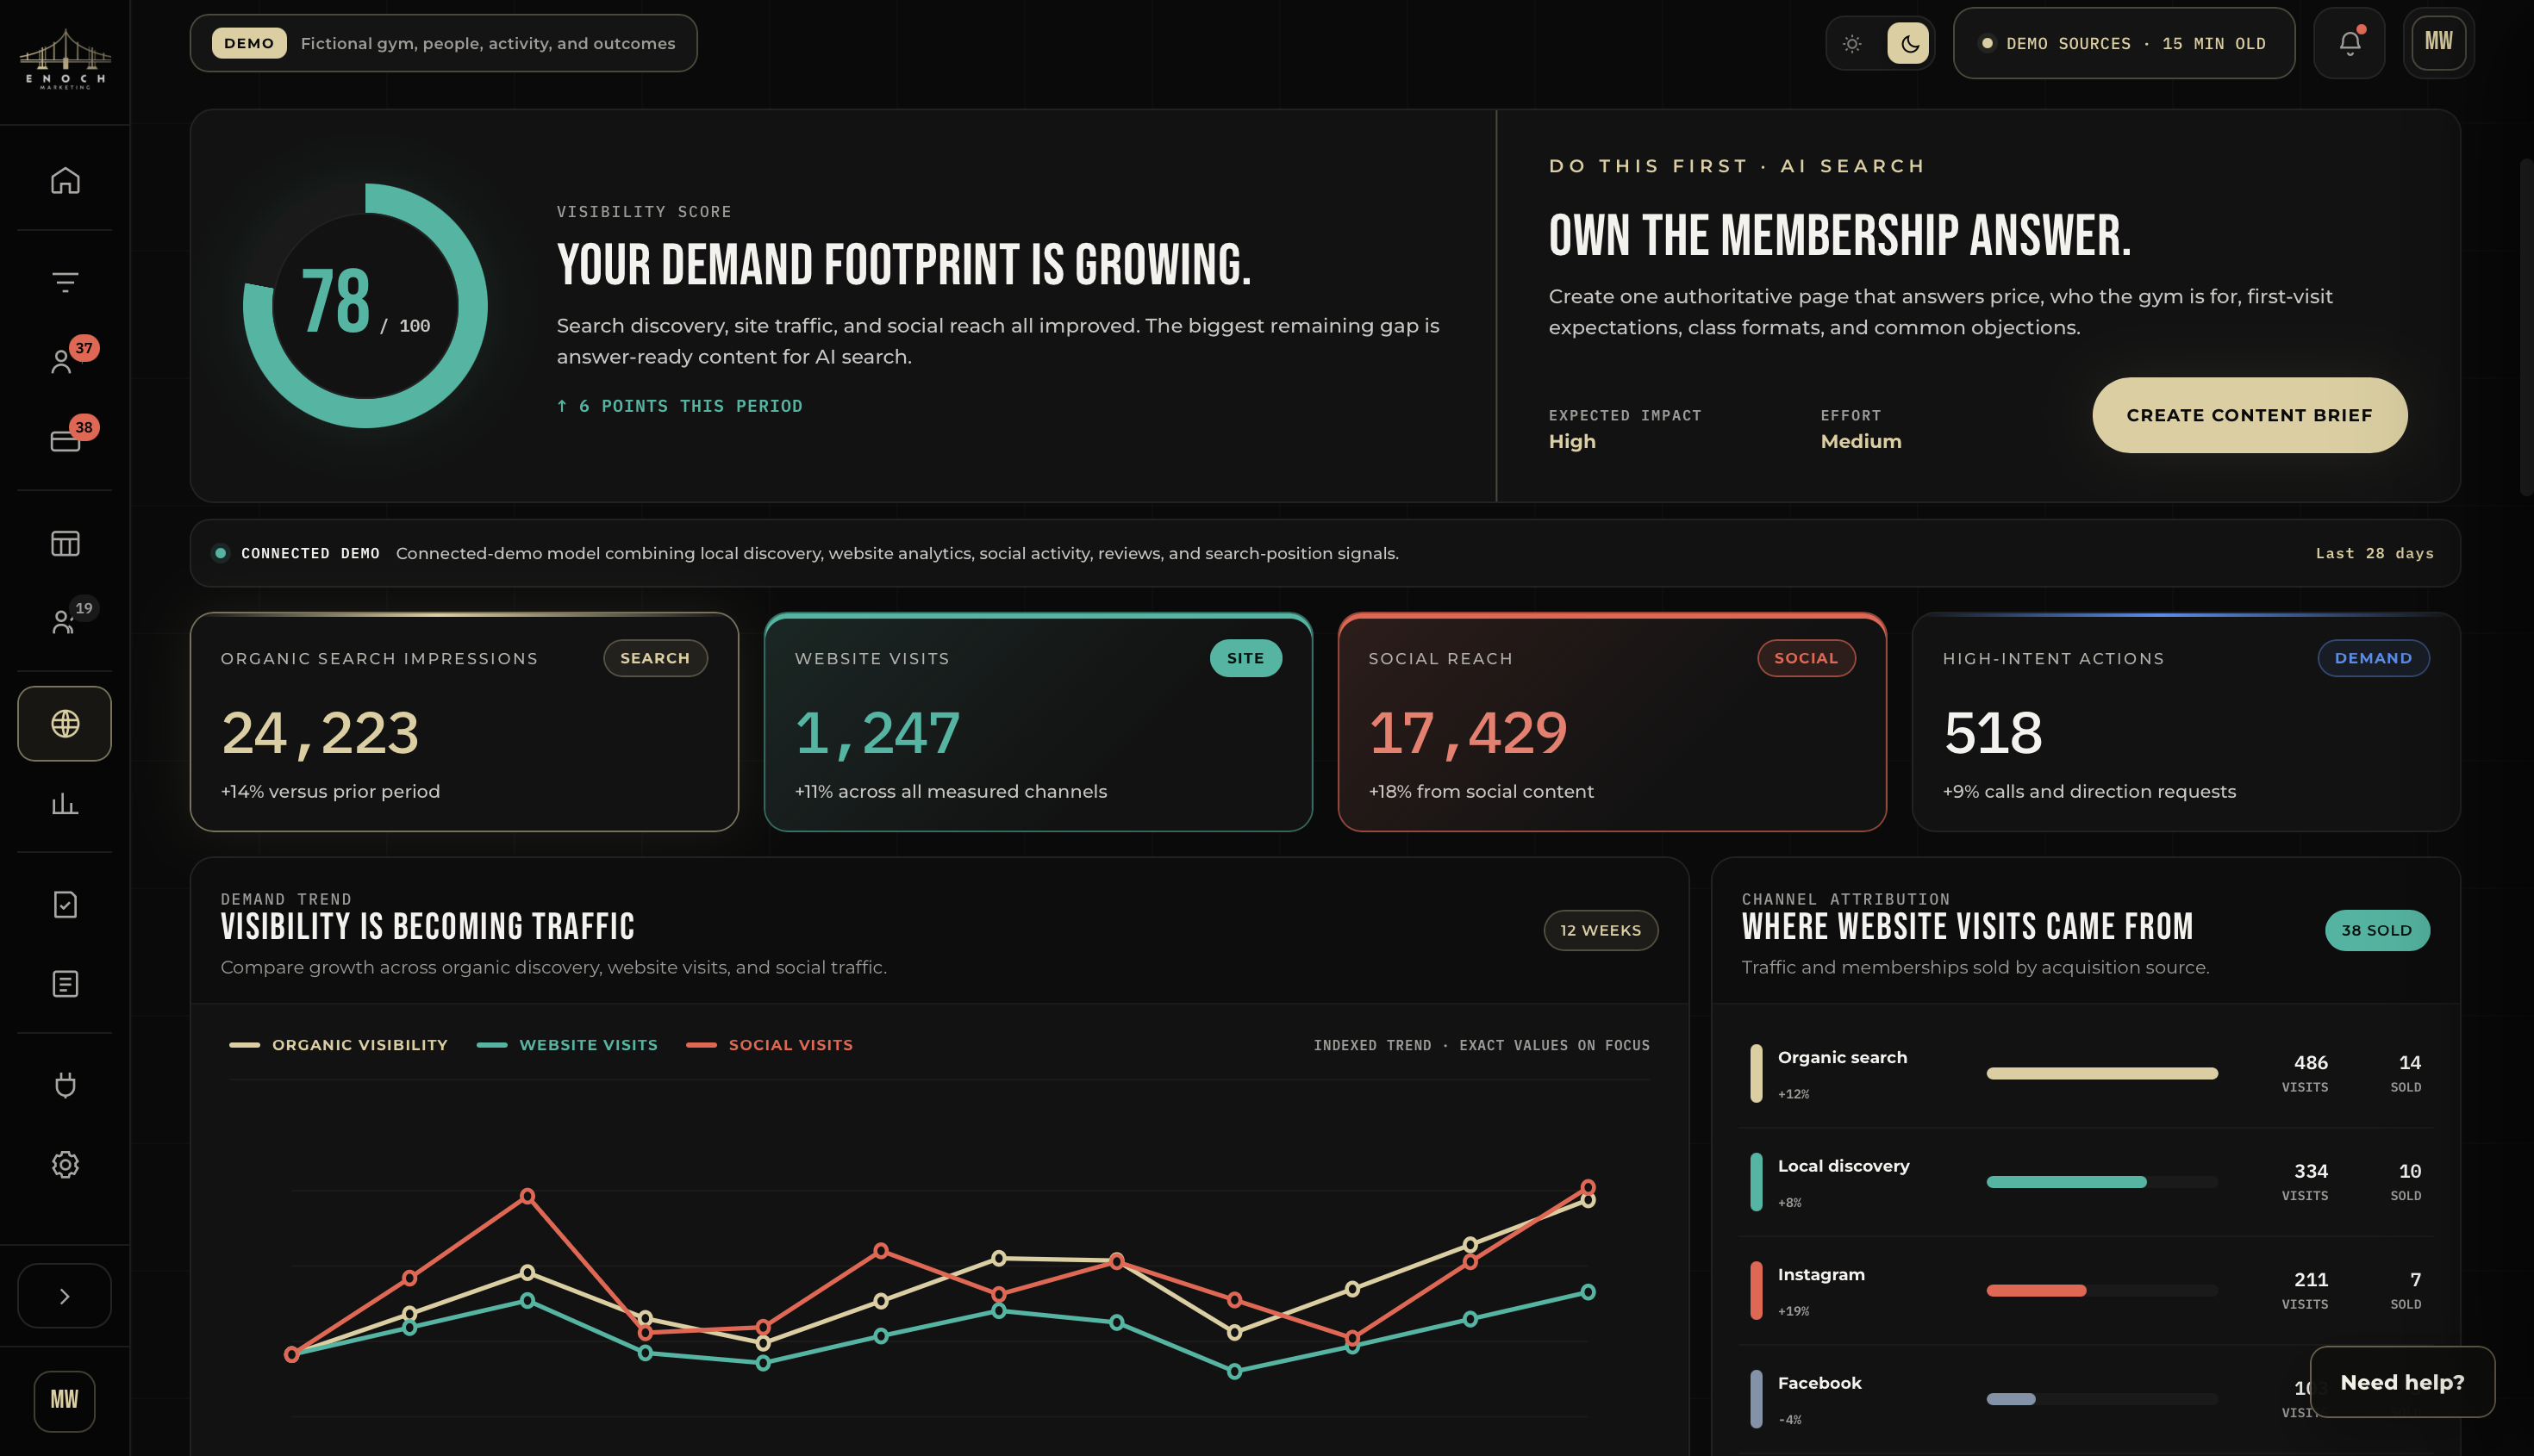
Task: Click the 12 WEEKS range pill
Action: [x=1601, y=930]
